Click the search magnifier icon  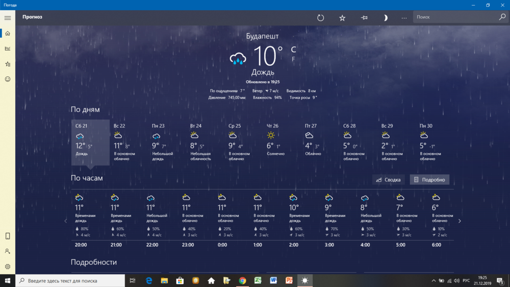click(x=502, y=17)
